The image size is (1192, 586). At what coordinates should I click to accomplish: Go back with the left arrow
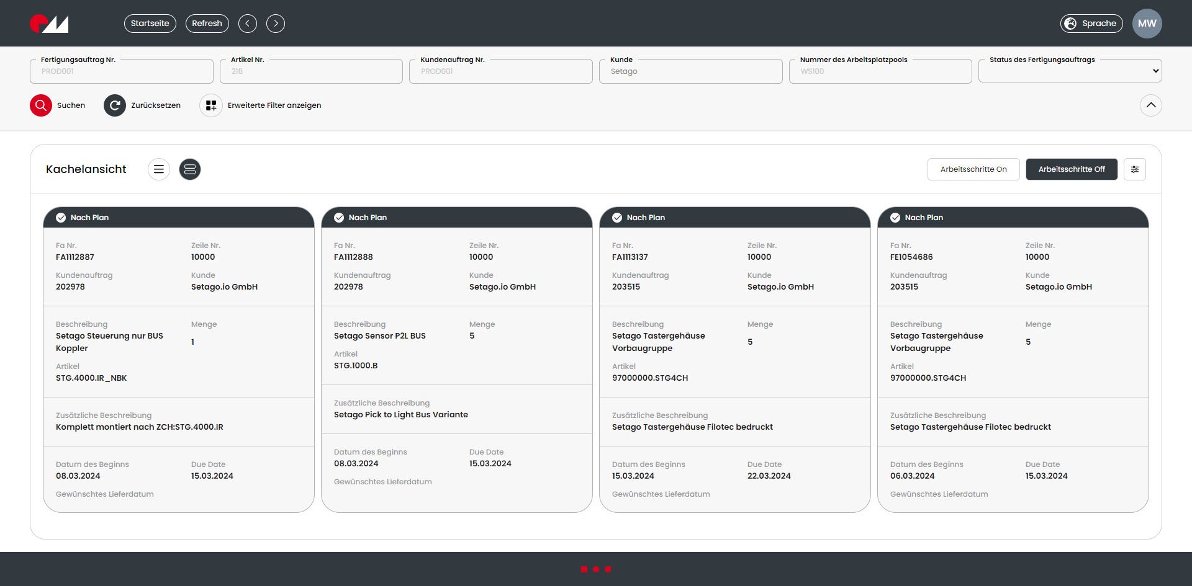click(x=247, y=24)
